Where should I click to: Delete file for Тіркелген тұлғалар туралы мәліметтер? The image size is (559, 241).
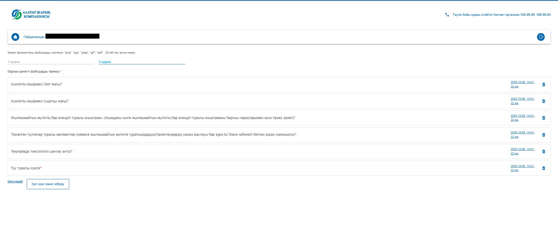(x=543, y=135)
